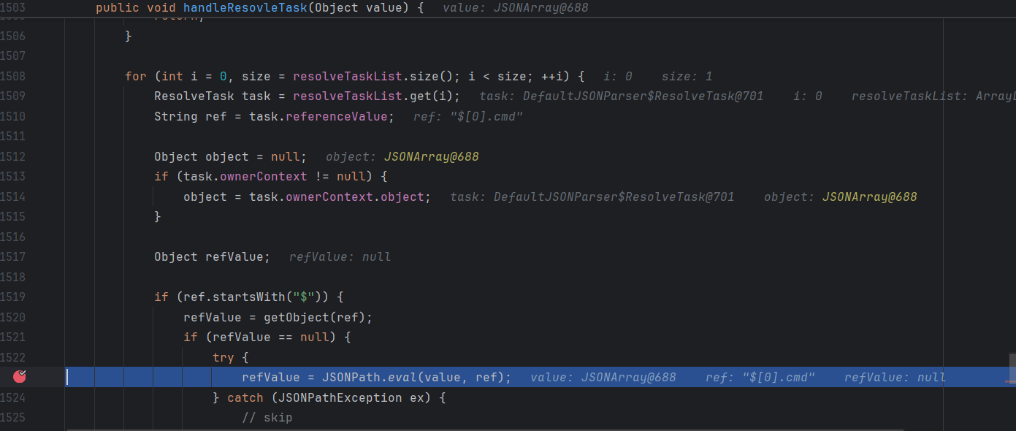The height and width of the screenshot is (431, 1016).
Task: Click line number 1524 in the gutter
Action: (12, 397)
